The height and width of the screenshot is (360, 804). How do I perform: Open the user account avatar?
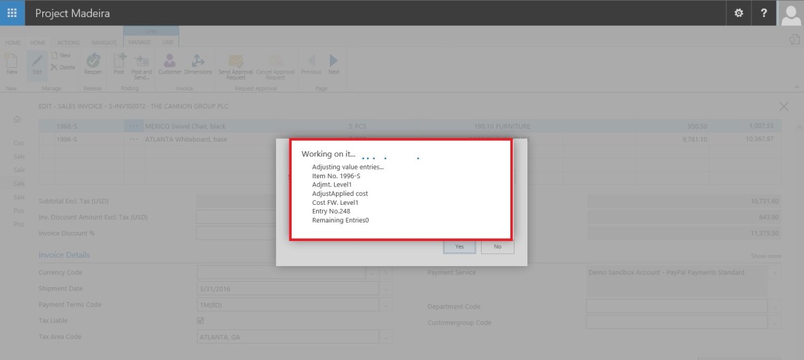pos(791,13)
